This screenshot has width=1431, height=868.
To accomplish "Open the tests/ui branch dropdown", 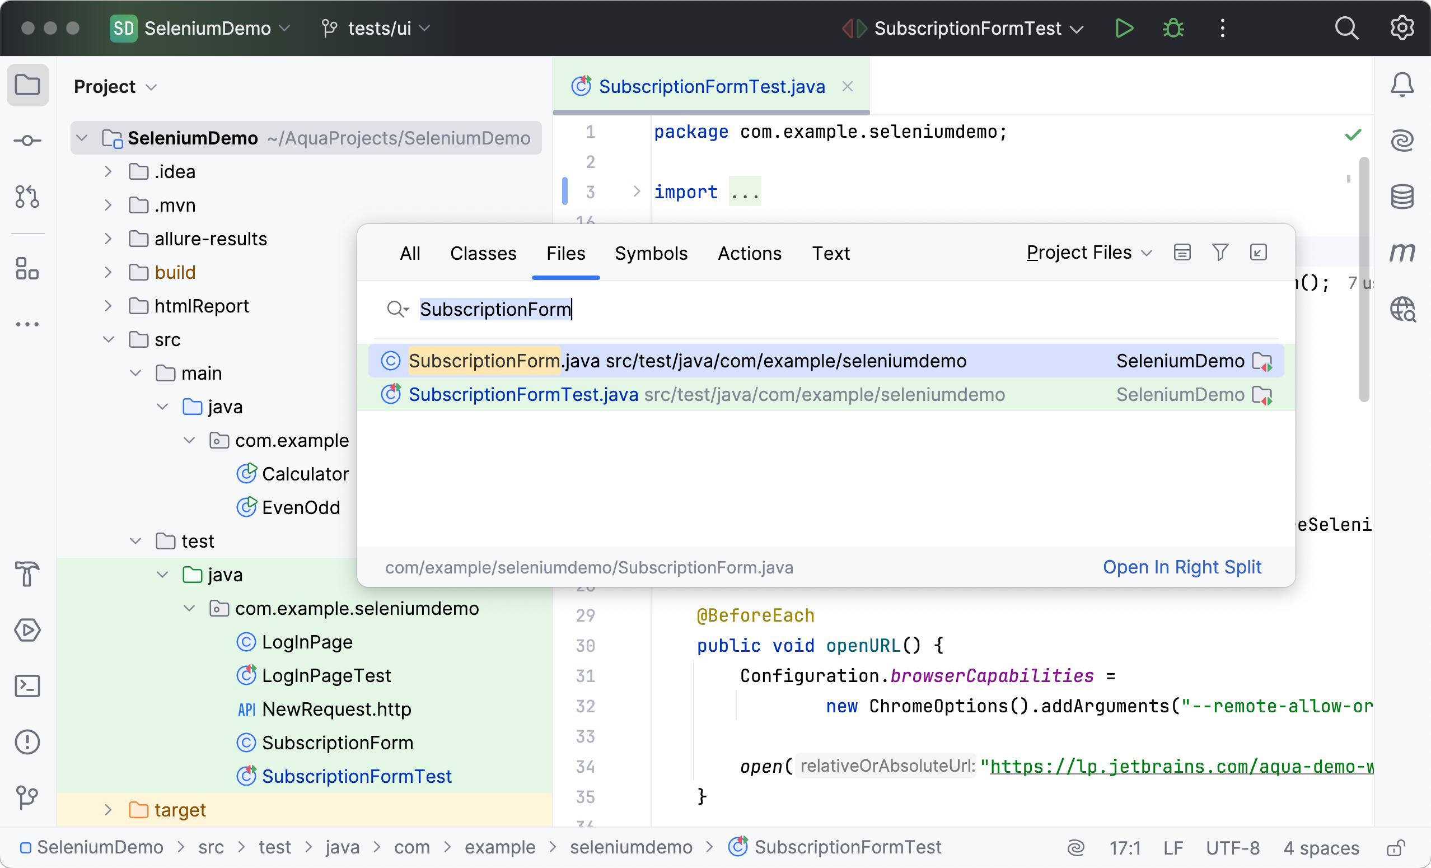I will [376, 28].
